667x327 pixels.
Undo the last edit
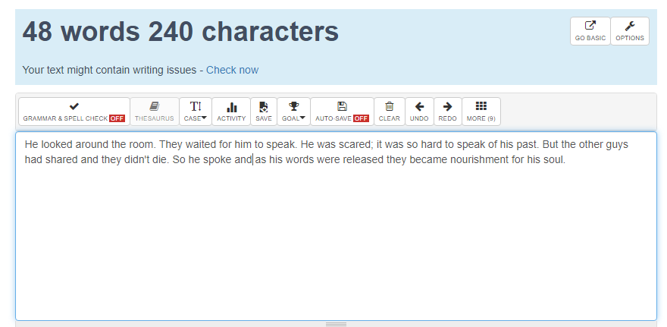419,112
